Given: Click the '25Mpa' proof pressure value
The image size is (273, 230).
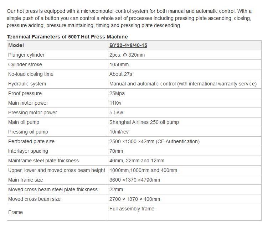Looking at the screenshot, I should (x=117, y=93).
